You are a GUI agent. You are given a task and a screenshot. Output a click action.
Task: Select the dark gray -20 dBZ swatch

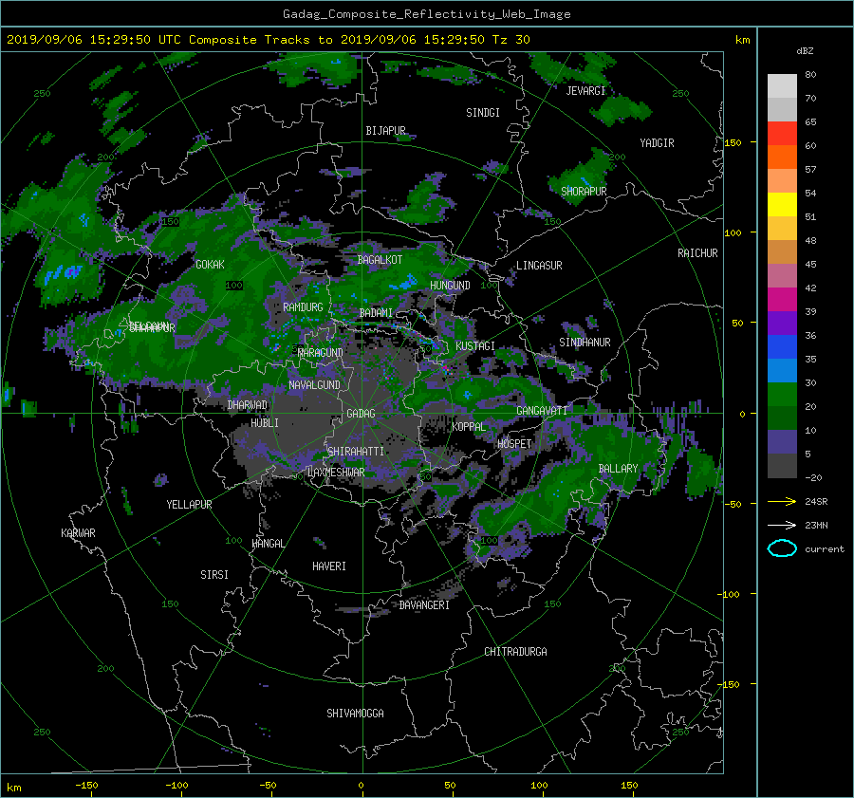coord(782,466)
